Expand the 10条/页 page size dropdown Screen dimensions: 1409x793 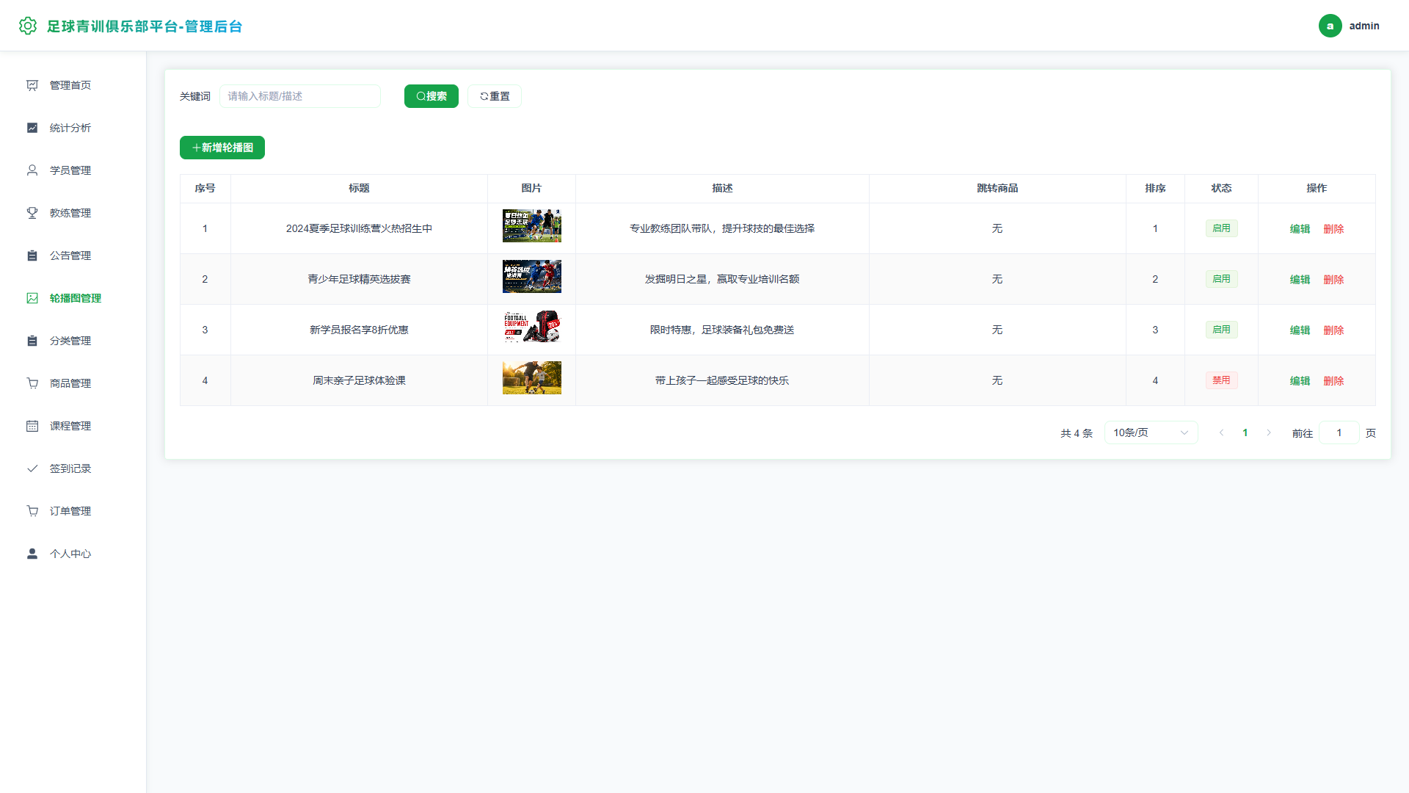point(1151,432)
